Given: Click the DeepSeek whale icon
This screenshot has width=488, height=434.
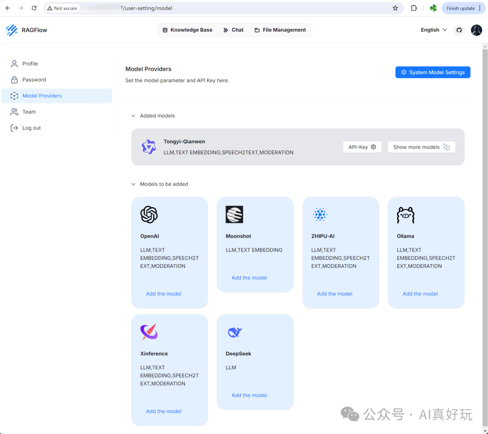Looking at the screenshot, I should (235, 332).
